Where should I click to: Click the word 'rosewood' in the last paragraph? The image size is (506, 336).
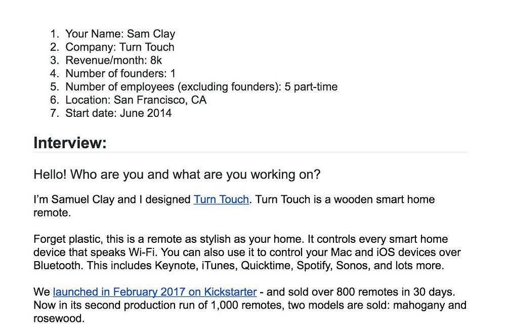pyautogui.click(x=59, y=319)
